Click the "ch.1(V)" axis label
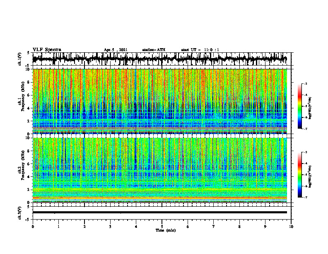The height and width of the screenshot is (254, 328). [x=20, y=59]
